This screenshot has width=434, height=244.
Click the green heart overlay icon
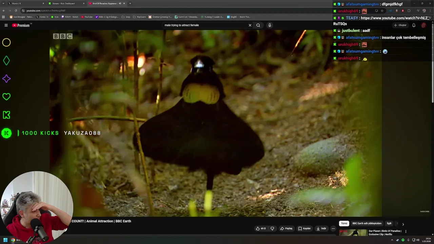click(x=6, y=97)
